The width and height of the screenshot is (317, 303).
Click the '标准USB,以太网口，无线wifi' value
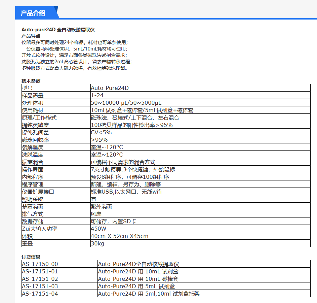(x=126, y=192)
